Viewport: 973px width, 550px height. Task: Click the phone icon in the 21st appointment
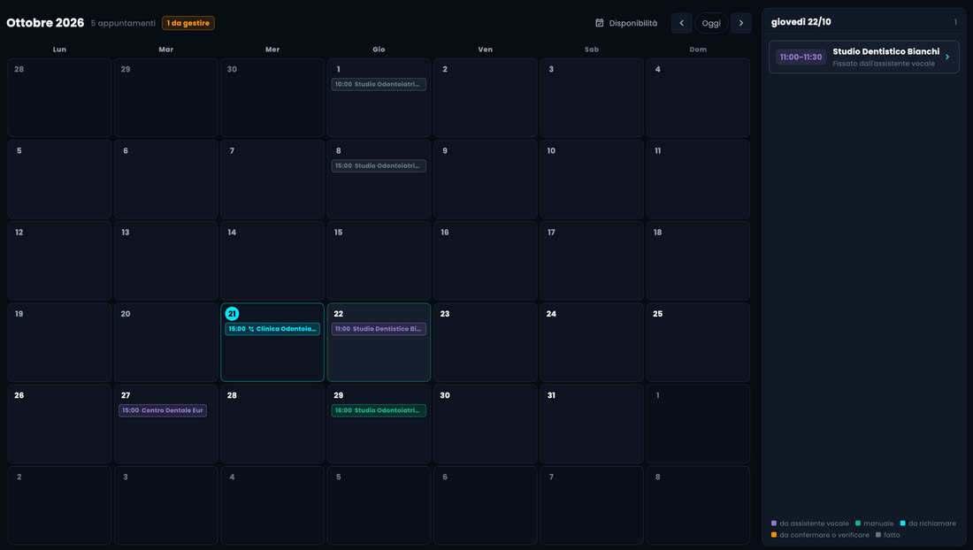[251, 329]
